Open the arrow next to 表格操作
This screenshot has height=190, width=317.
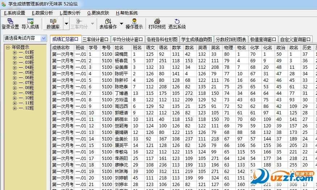coord(121,24)
